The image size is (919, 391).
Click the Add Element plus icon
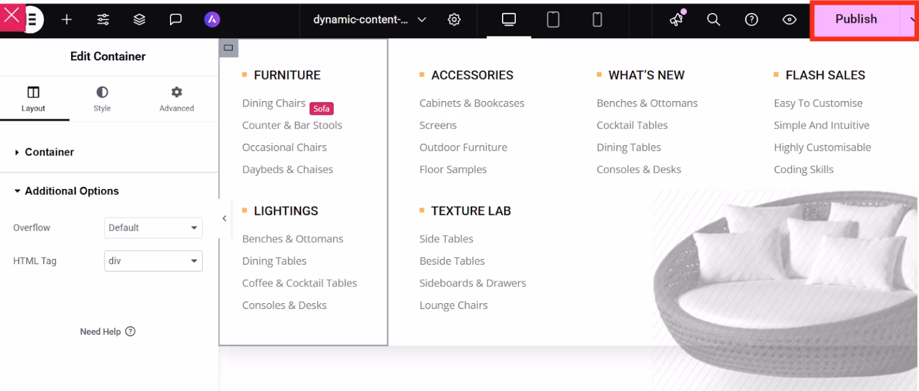tap(66, 19)
